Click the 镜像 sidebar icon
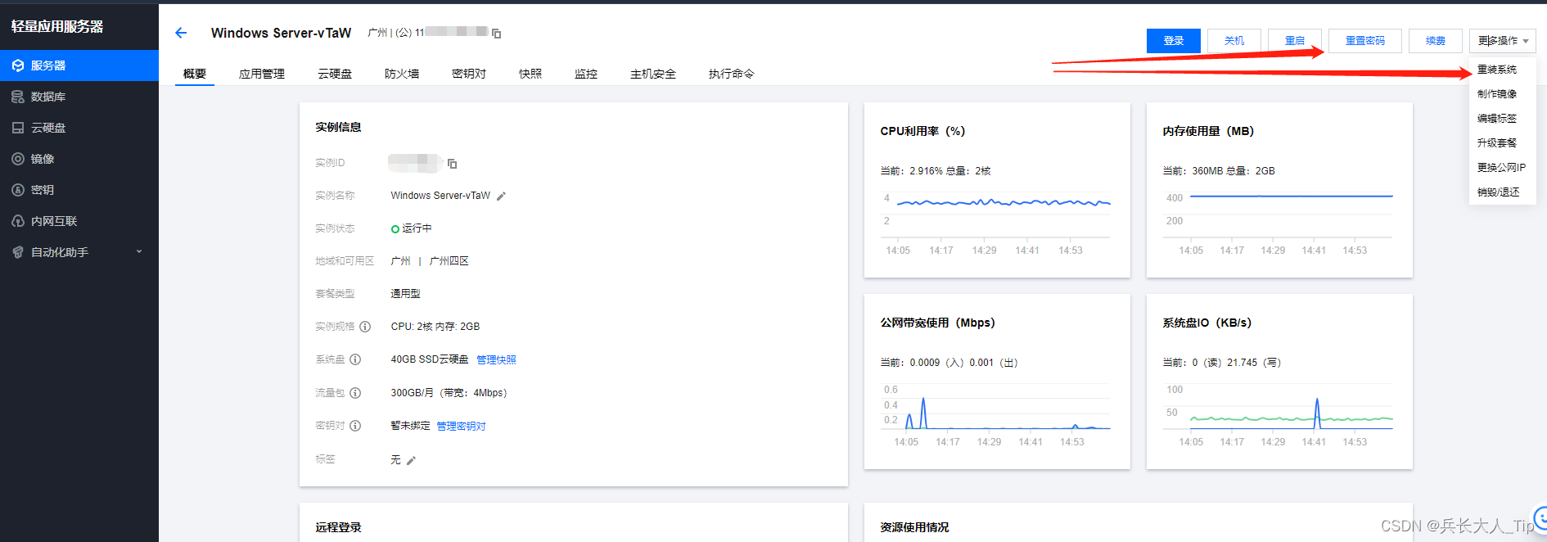The image size is (1547, 542). coord(18,159)
